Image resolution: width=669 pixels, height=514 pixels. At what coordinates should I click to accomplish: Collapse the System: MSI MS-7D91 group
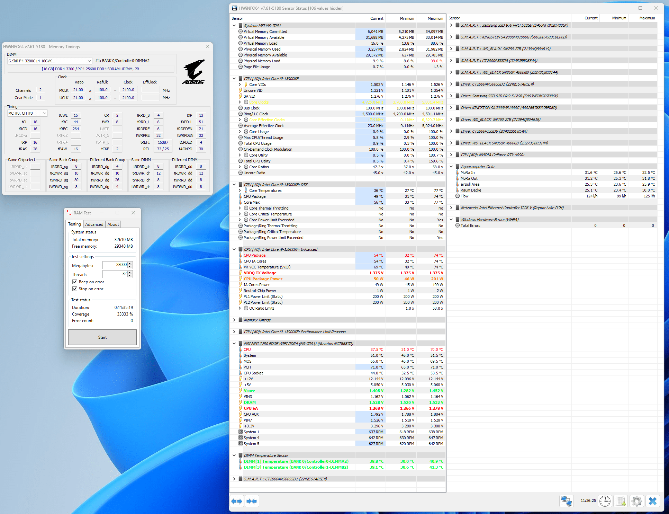pos(234,26)
